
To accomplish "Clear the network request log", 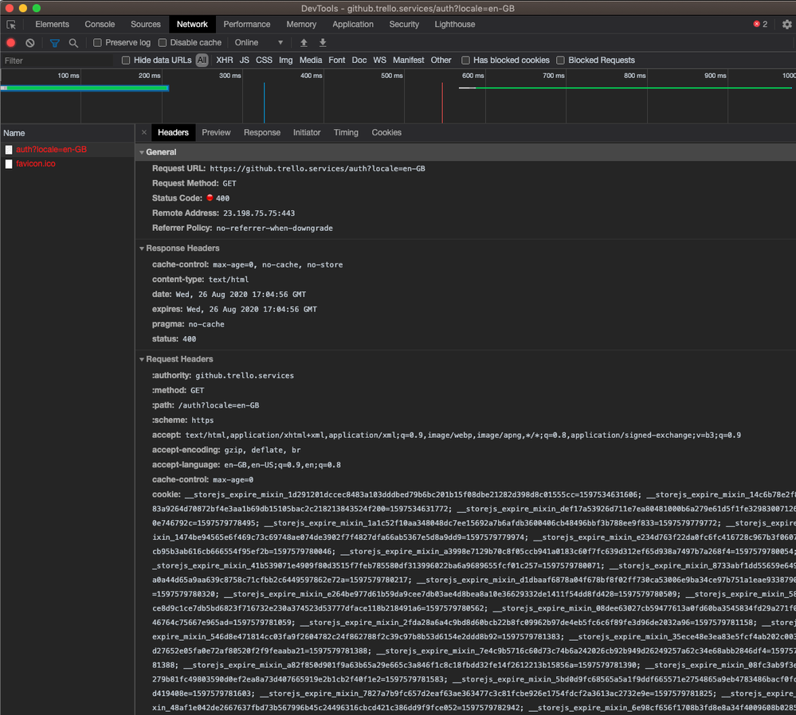I will click(x=30, y=42).
